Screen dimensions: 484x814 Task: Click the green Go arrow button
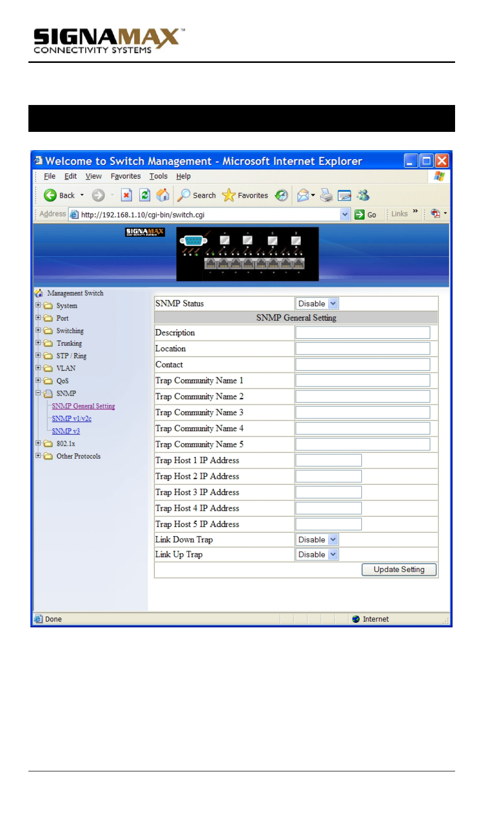tap(360, 215)
